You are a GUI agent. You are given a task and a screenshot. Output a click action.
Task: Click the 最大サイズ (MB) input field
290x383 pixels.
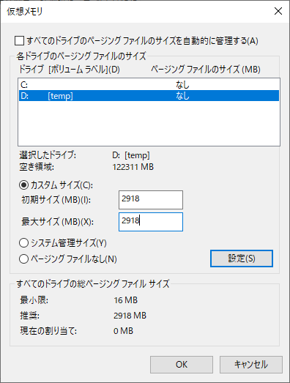coord(151,222)
